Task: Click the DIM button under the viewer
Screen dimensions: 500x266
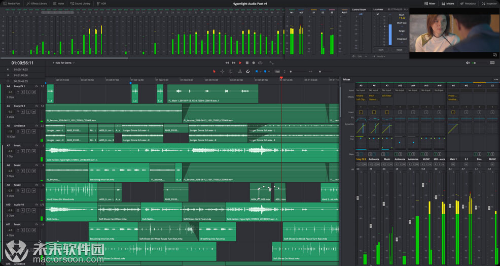Action: pyautogui.click(x=492, y=63)
